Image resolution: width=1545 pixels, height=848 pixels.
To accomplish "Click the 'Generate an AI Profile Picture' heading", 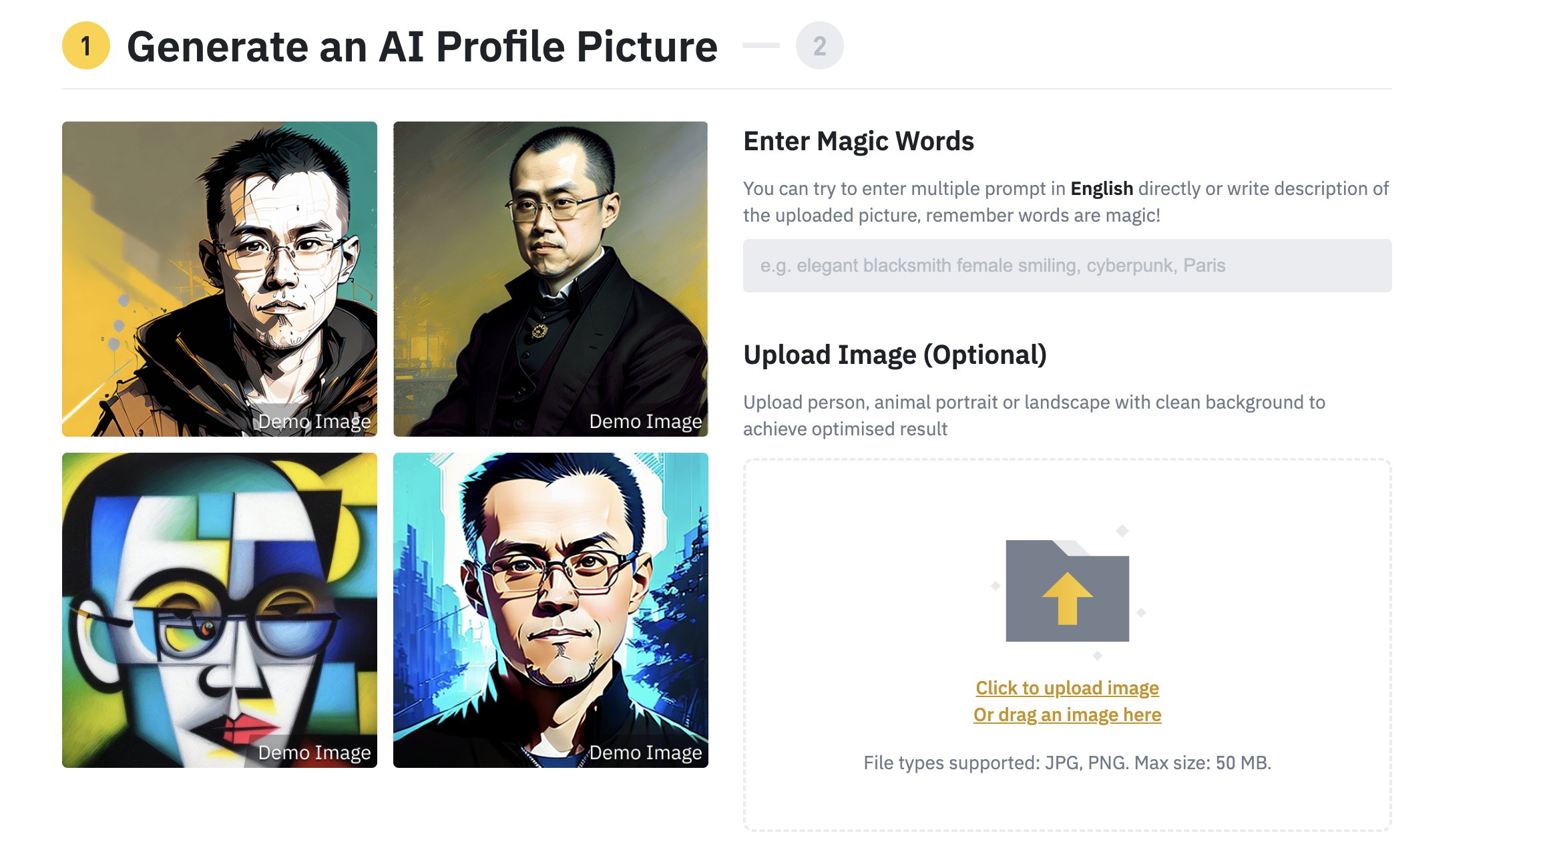I will 422,47.
